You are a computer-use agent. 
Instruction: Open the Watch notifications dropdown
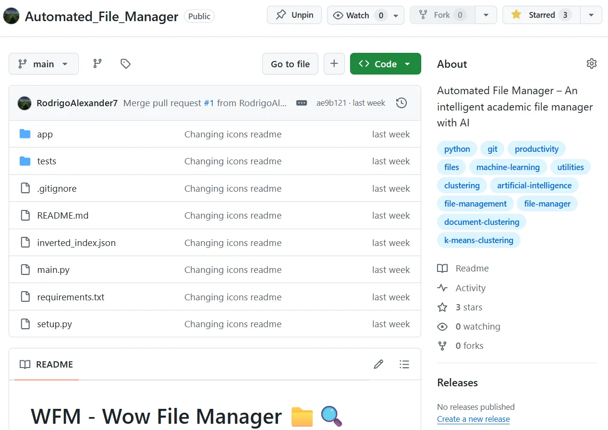pos(365,15)
